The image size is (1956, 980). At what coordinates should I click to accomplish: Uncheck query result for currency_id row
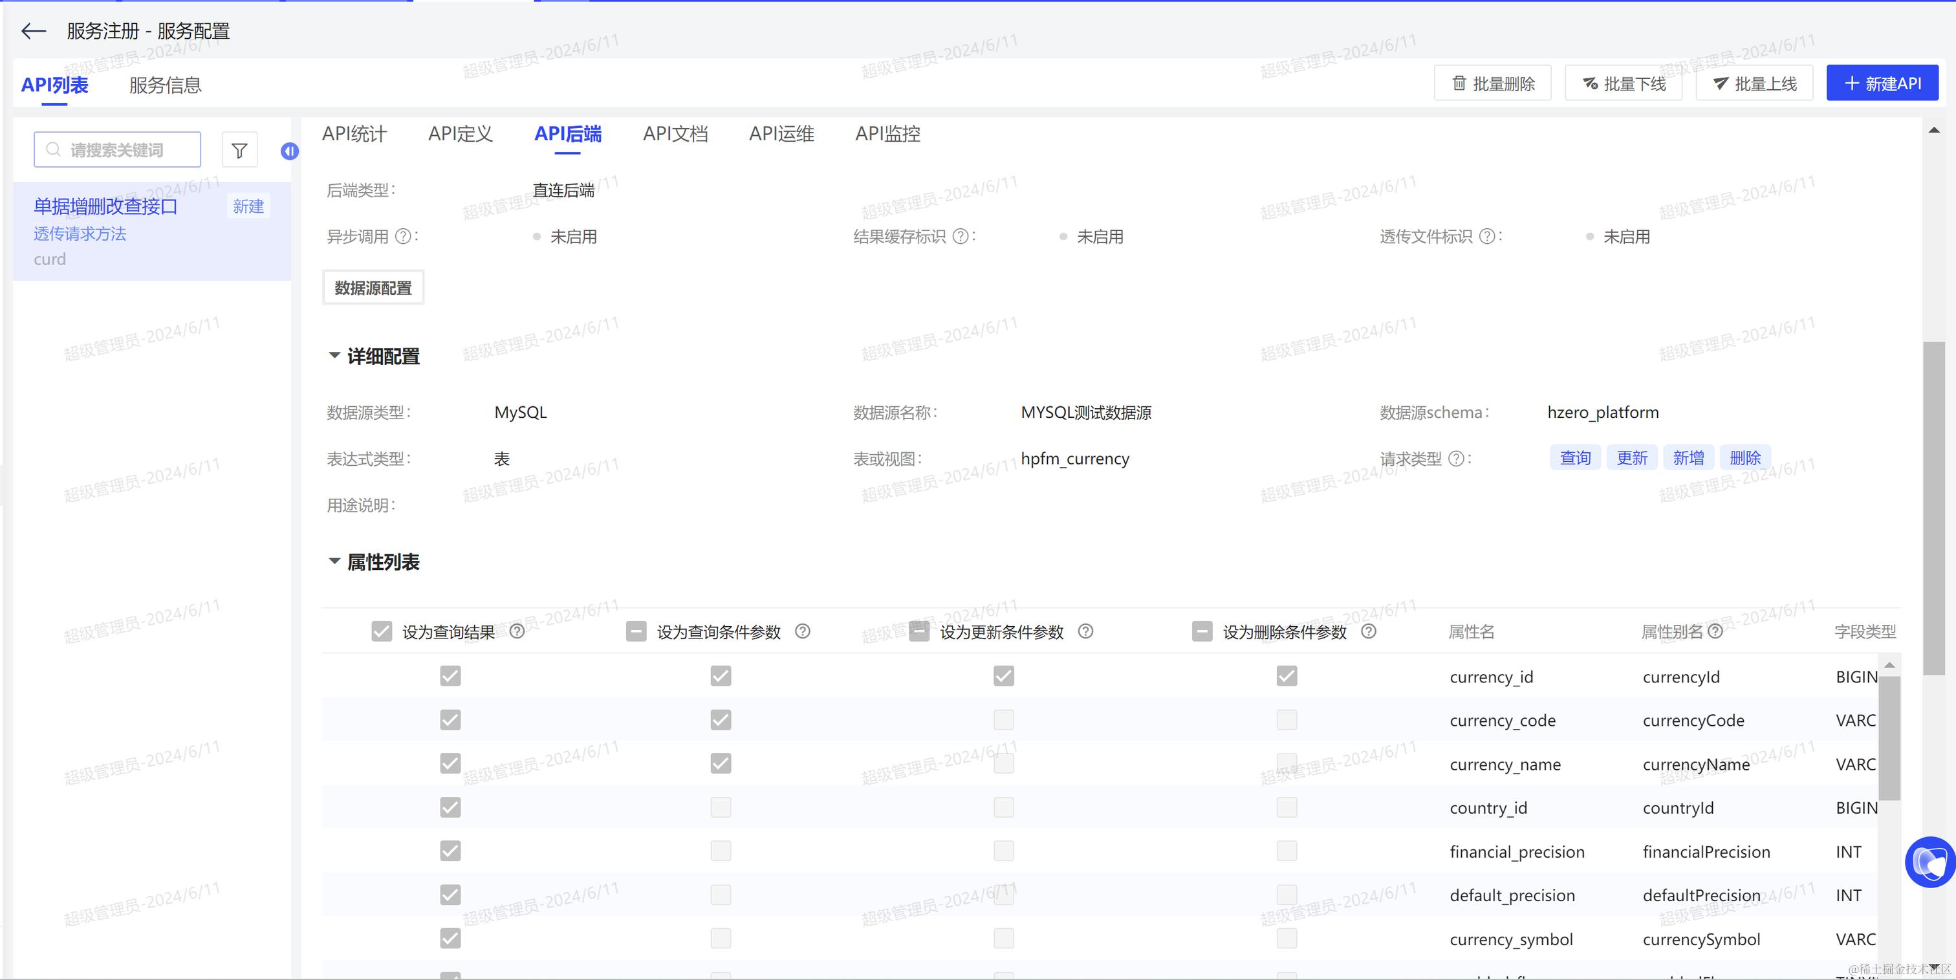[x=450, y=675]
